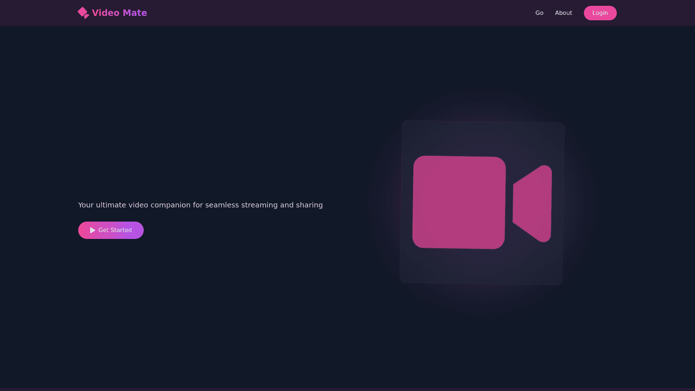Open the About navigation item

click(563, 13)
